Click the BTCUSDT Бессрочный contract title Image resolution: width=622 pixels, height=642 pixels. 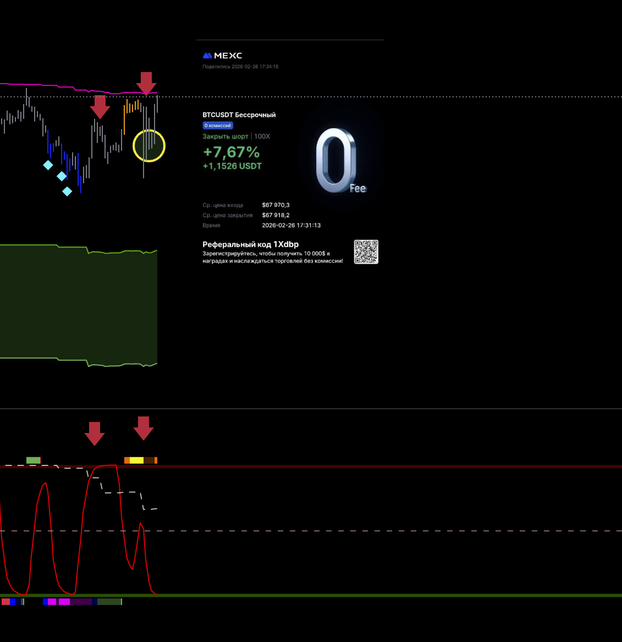tap(239, 115)
